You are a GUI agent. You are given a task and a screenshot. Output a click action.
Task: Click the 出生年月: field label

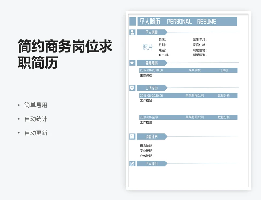pyautogui.click(x=200, y=39)
